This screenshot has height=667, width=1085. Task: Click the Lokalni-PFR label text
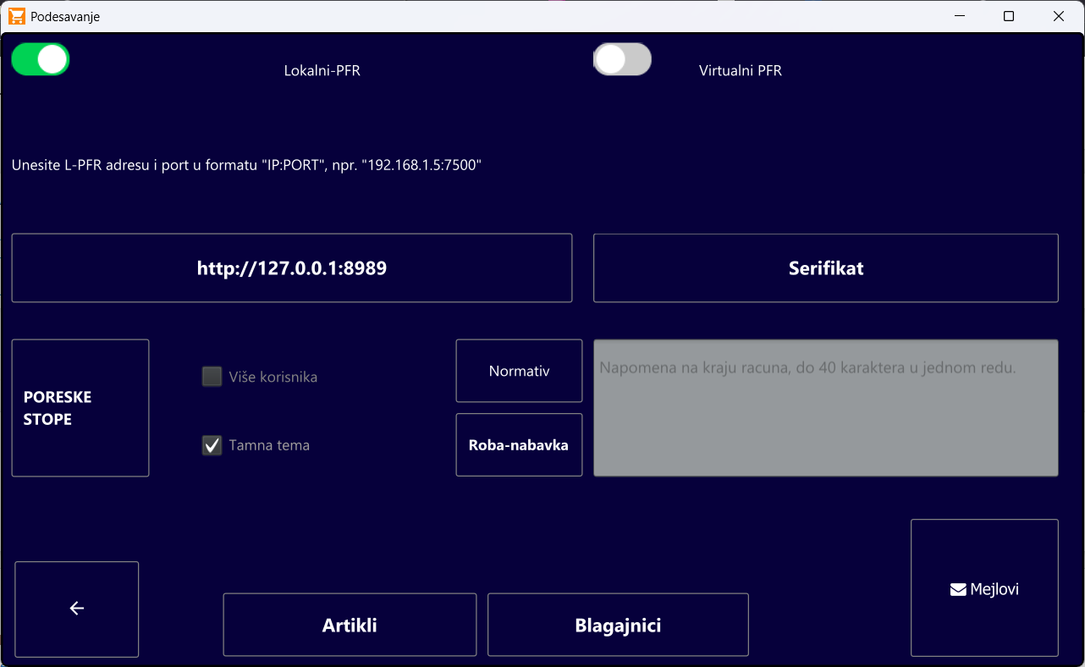click(x=322, y=71)
